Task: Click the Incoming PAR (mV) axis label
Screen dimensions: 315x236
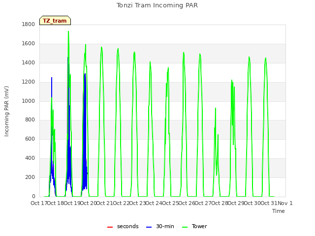Action: coord(6,112)
